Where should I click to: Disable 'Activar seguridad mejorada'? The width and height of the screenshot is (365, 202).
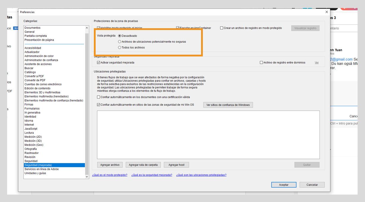point(98,62)
